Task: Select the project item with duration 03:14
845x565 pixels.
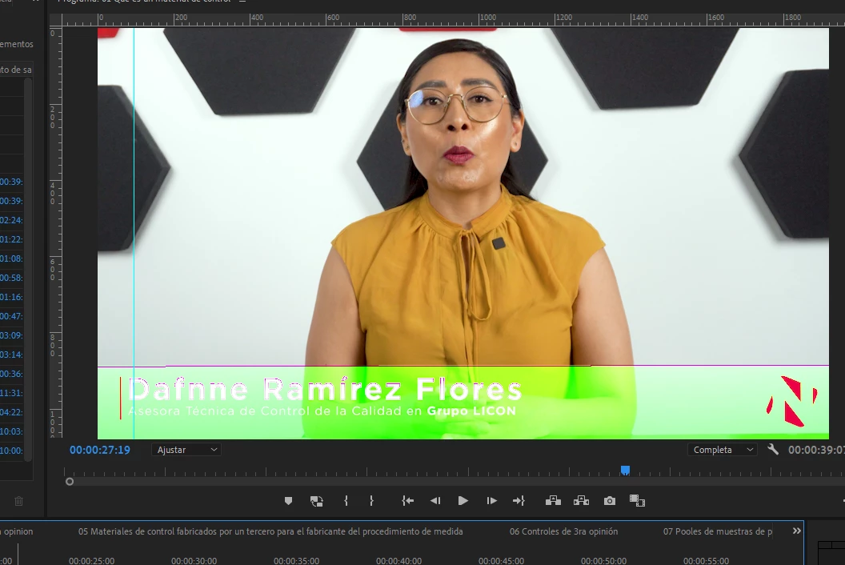Action: (x=11, y=355)
